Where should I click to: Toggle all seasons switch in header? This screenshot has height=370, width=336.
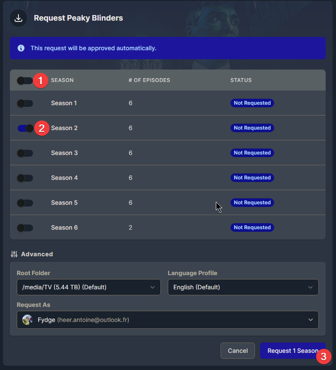[24, 80]
